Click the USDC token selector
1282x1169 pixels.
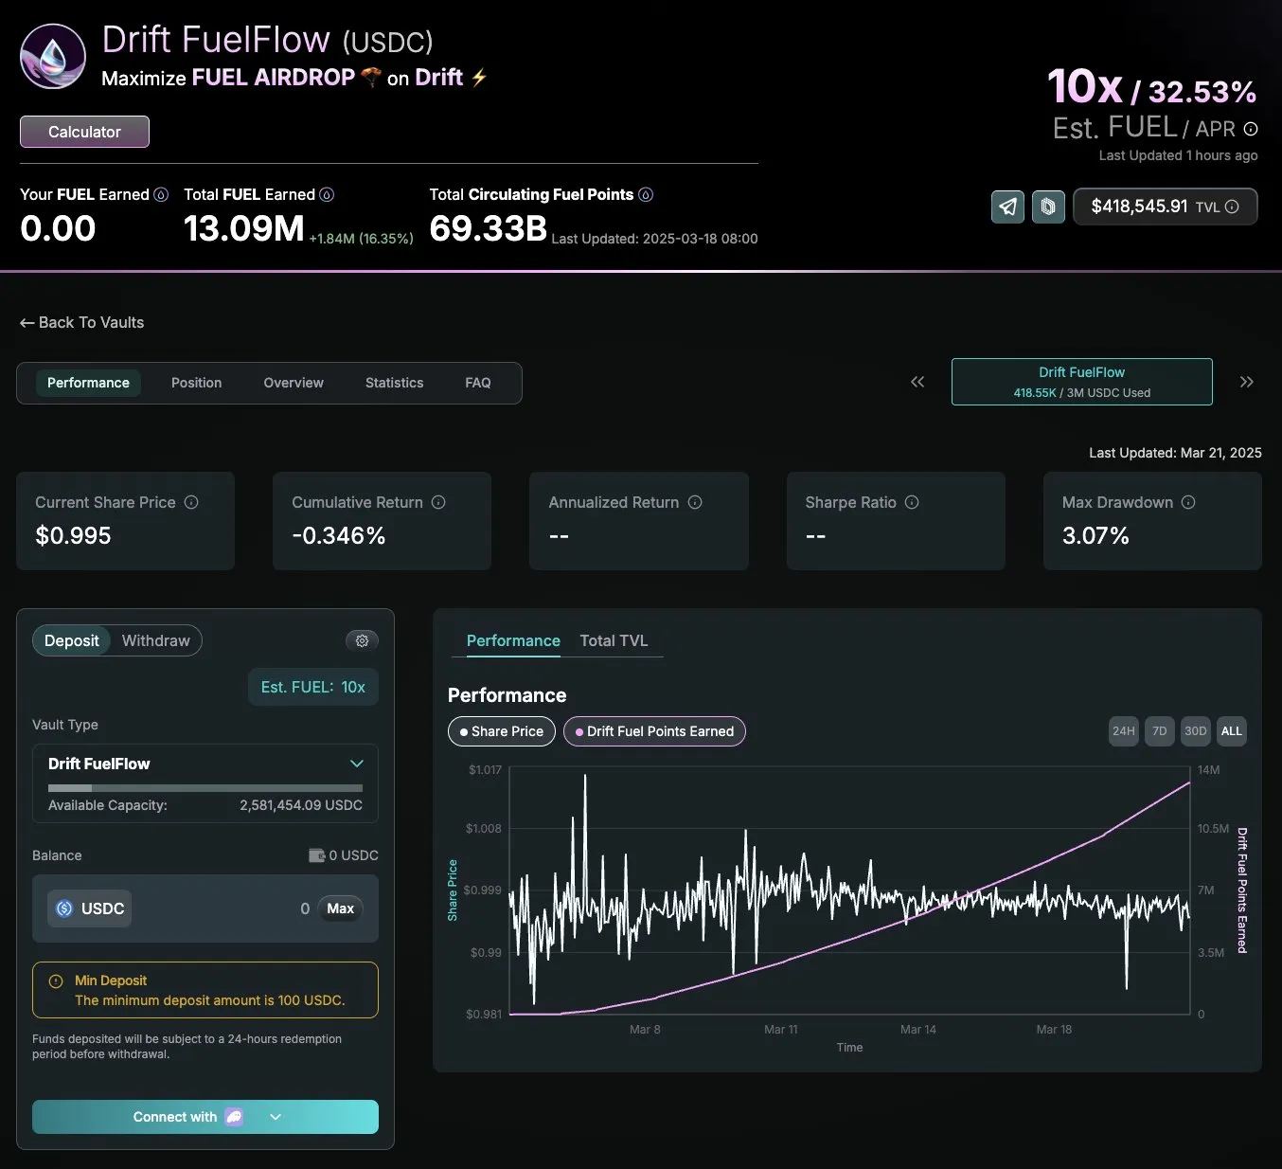point(90,908)
